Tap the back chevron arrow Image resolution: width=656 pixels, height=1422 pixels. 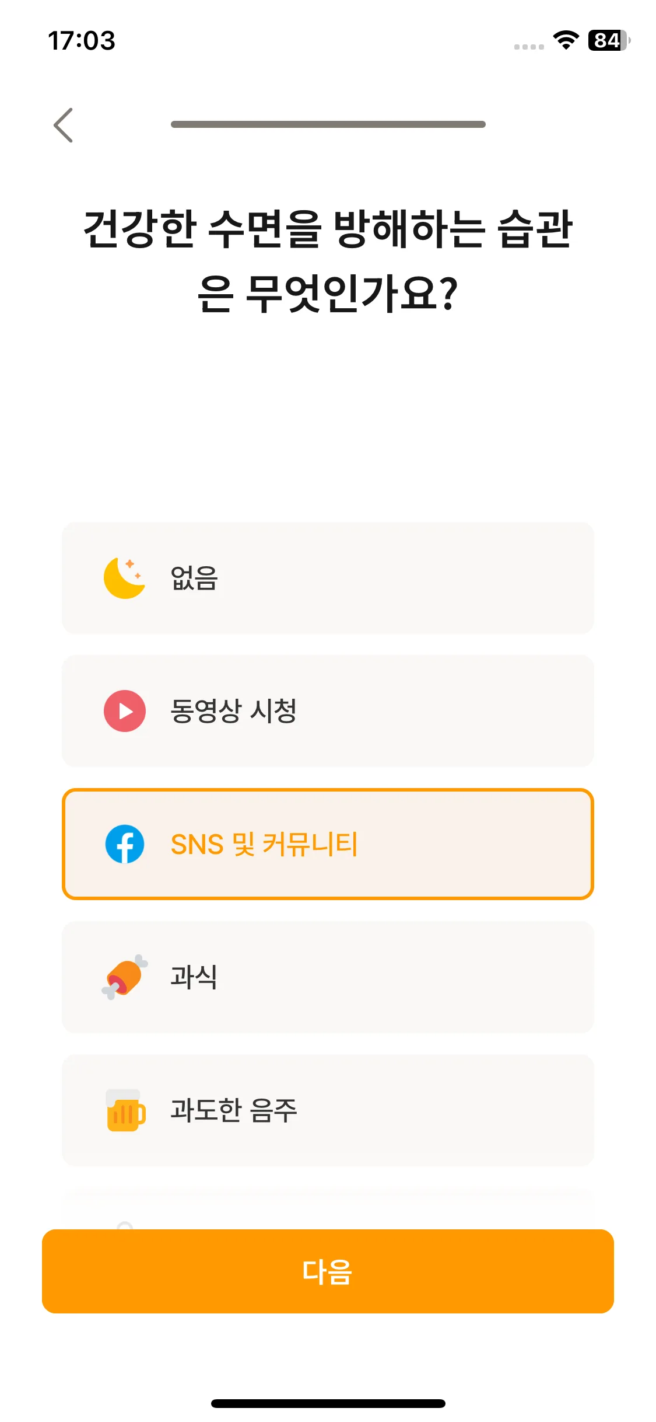point(63,125)
